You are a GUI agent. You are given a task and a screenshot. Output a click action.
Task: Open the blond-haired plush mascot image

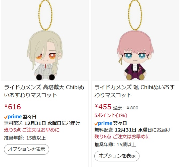45,40
